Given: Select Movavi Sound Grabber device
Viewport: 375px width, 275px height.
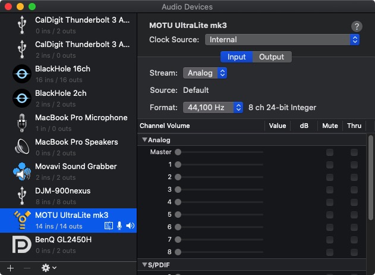Looking at the screenshot, I should pos(68,171).
